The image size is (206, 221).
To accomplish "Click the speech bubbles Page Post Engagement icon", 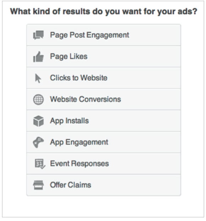I will click(x=38, y=35).
